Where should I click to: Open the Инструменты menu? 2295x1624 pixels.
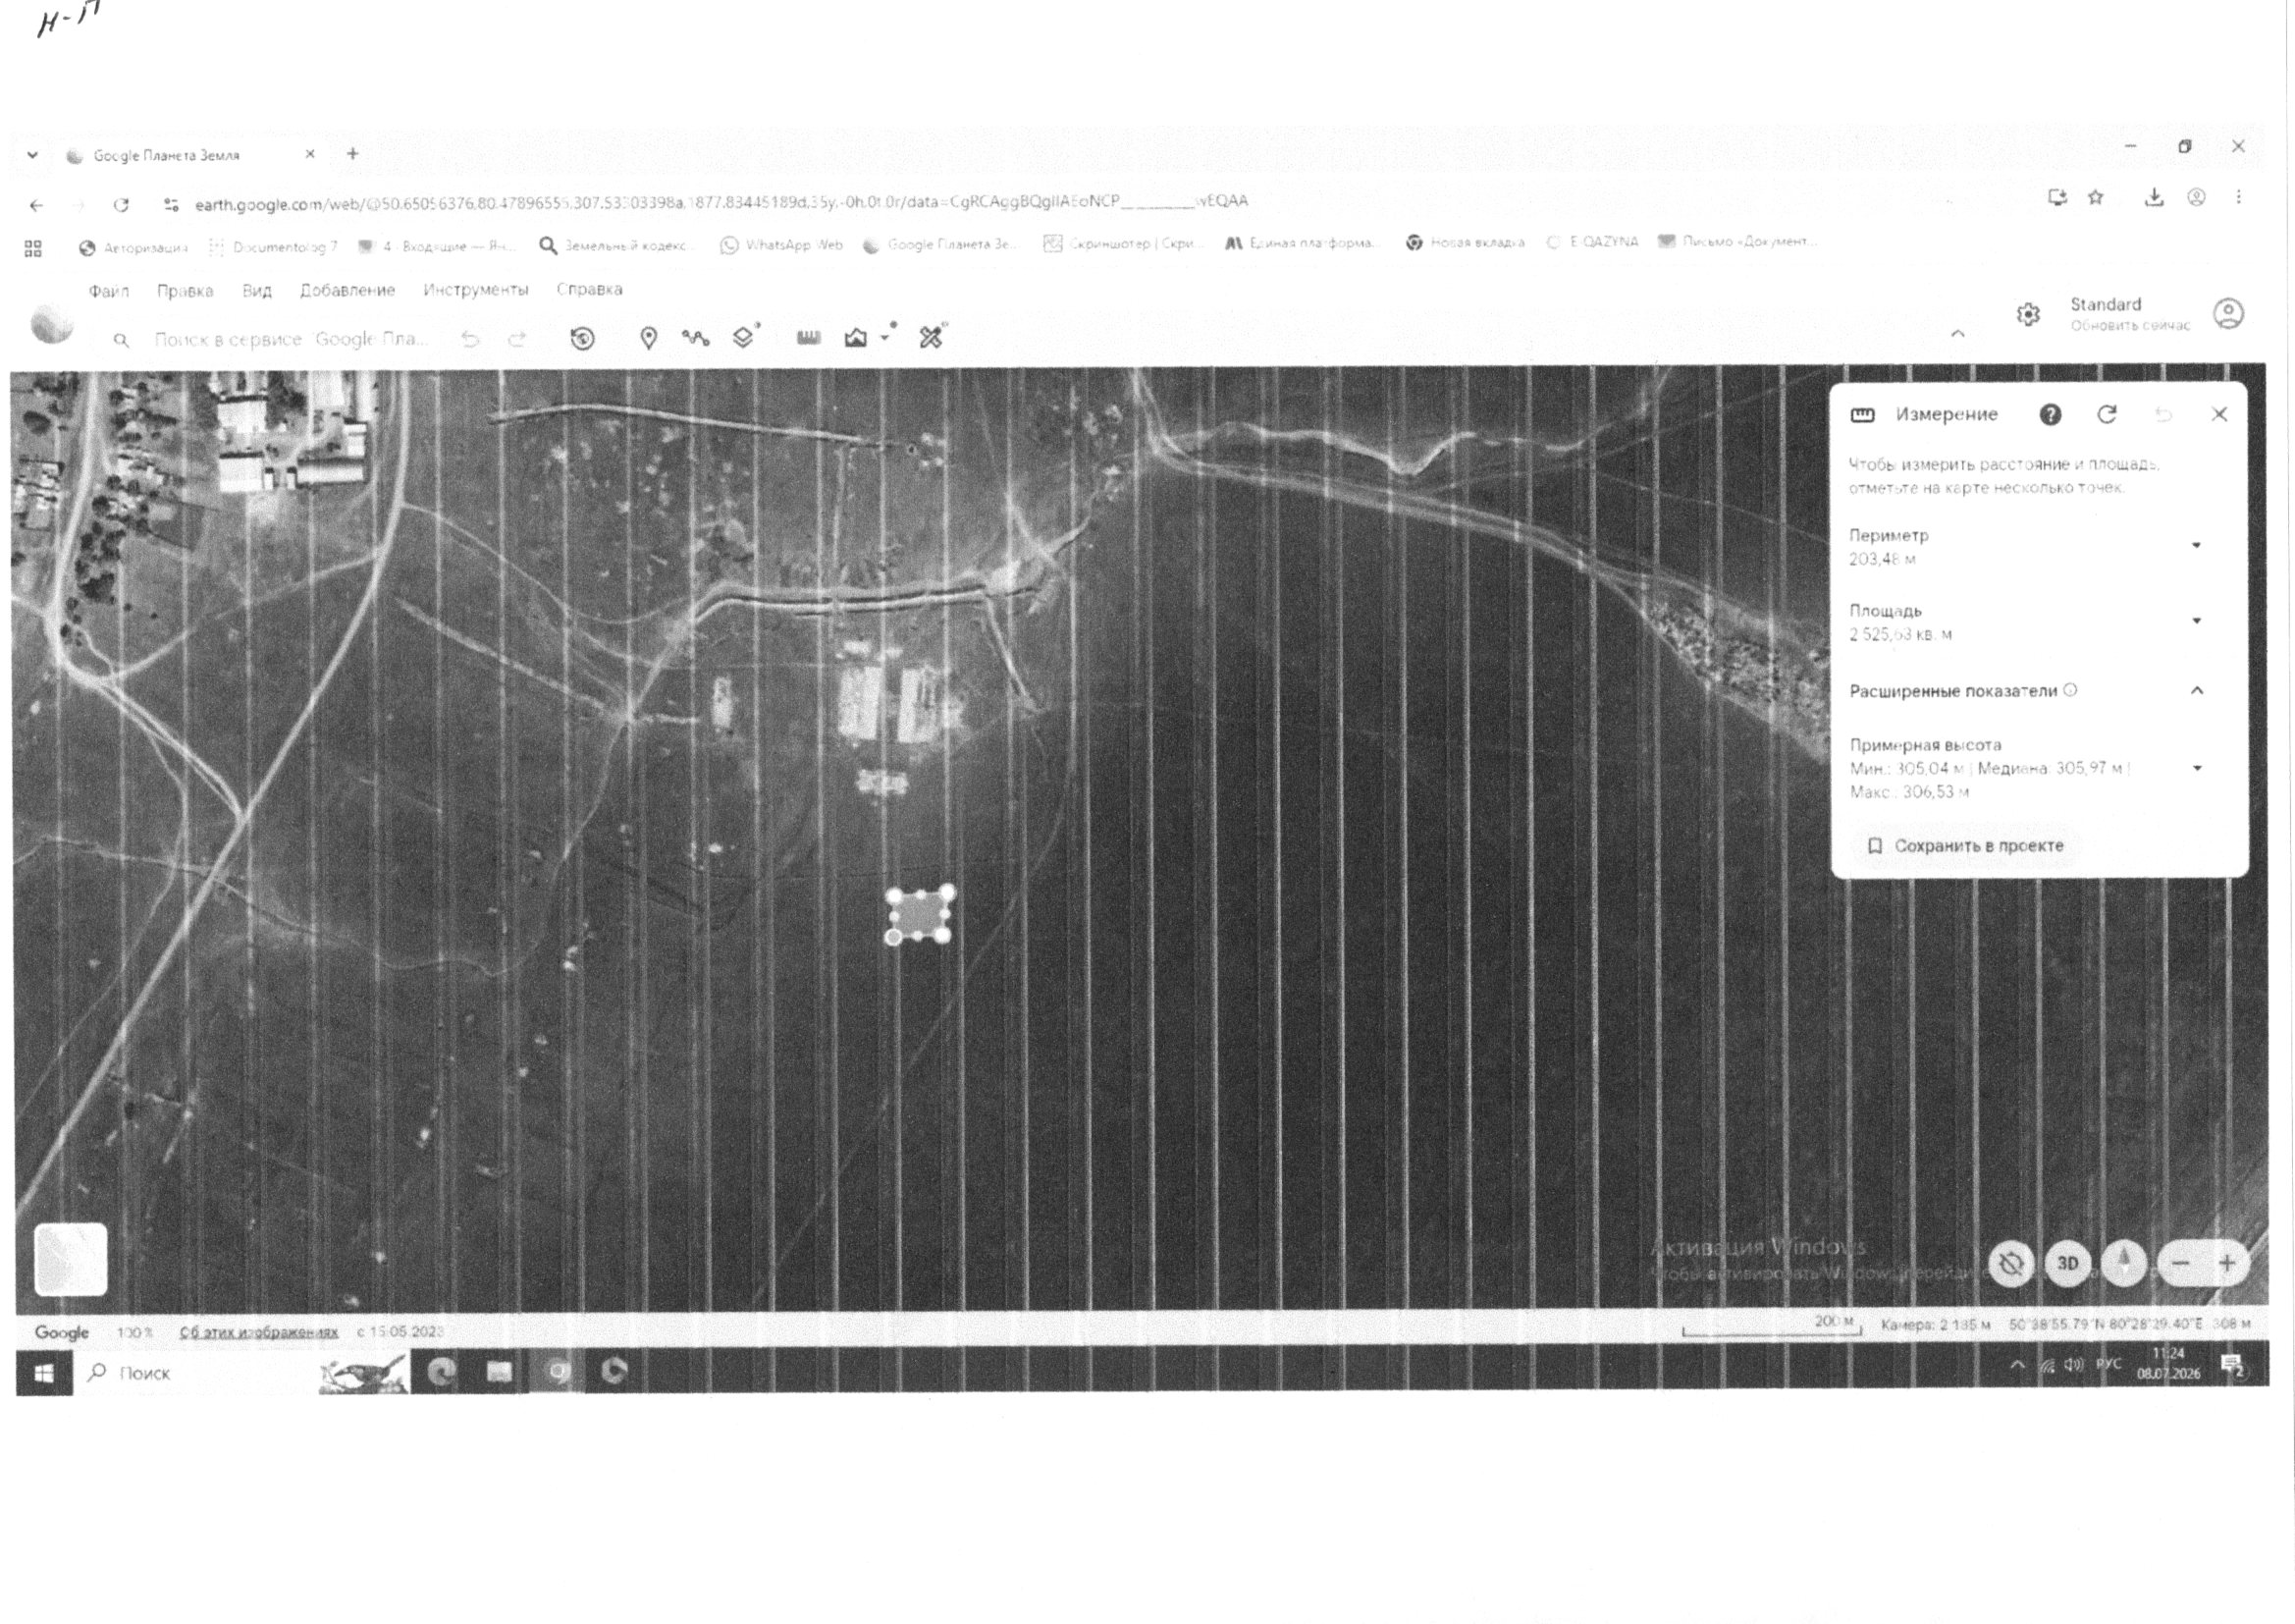pos(476,290)
